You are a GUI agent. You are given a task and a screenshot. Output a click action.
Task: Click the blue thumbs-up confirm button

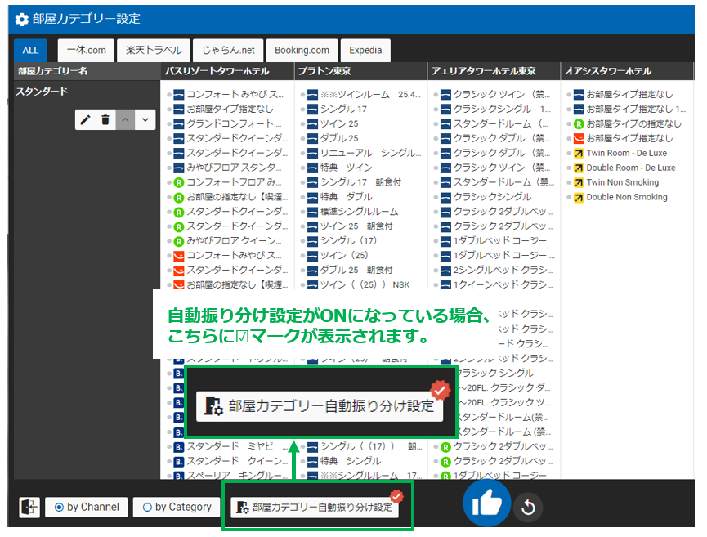(486, 504)
